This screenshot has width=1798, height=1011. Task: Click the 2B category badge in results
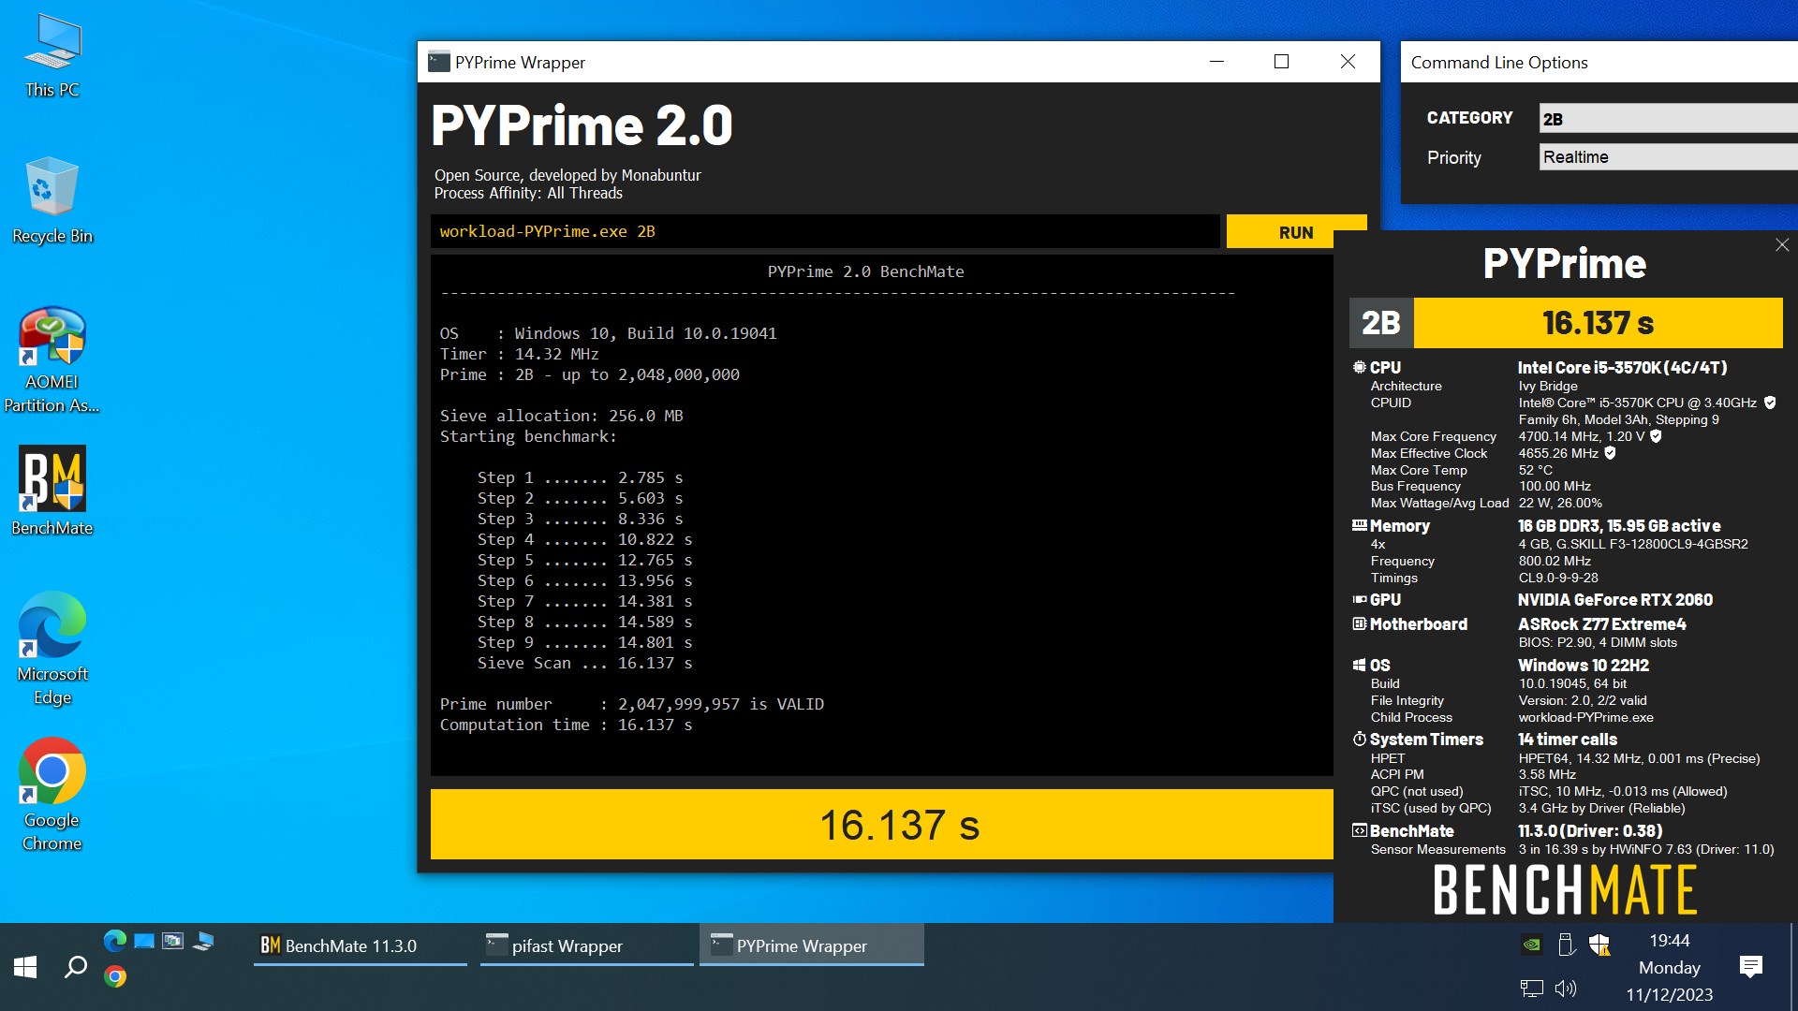click(x=1381, y=323)
